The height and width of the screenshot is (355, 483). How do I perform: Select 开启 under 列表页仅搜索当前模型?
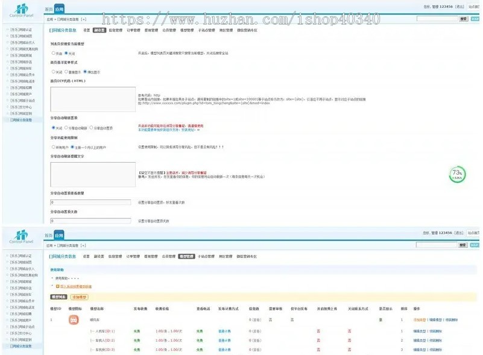(54, 53)
